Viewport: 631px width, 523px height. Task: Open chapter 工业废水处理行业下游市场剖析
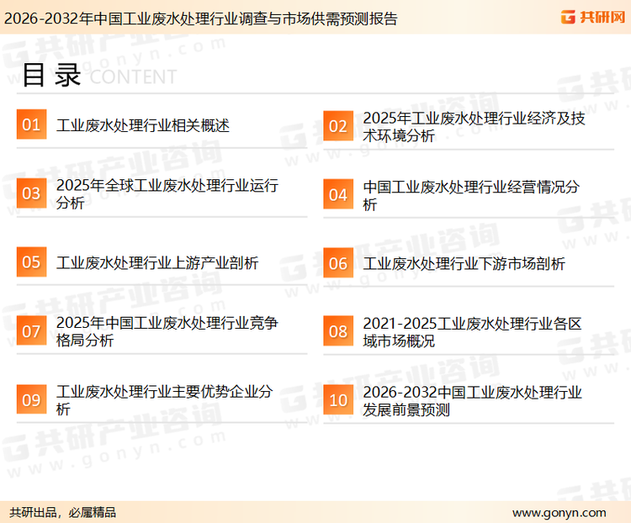point(464,264)
